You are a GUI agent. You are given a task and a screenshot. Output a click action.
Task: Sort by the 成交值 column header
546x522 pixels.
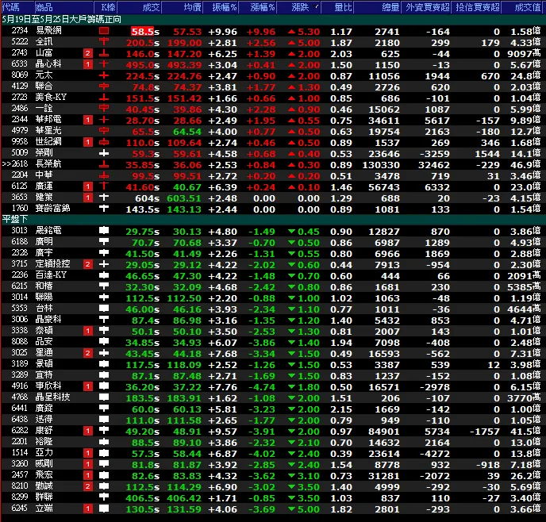(x=524, y=7)
